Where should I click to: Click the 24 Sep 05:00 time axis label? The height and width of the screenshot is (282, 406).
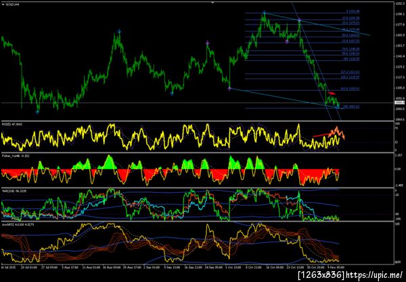(x=214, y=267)
